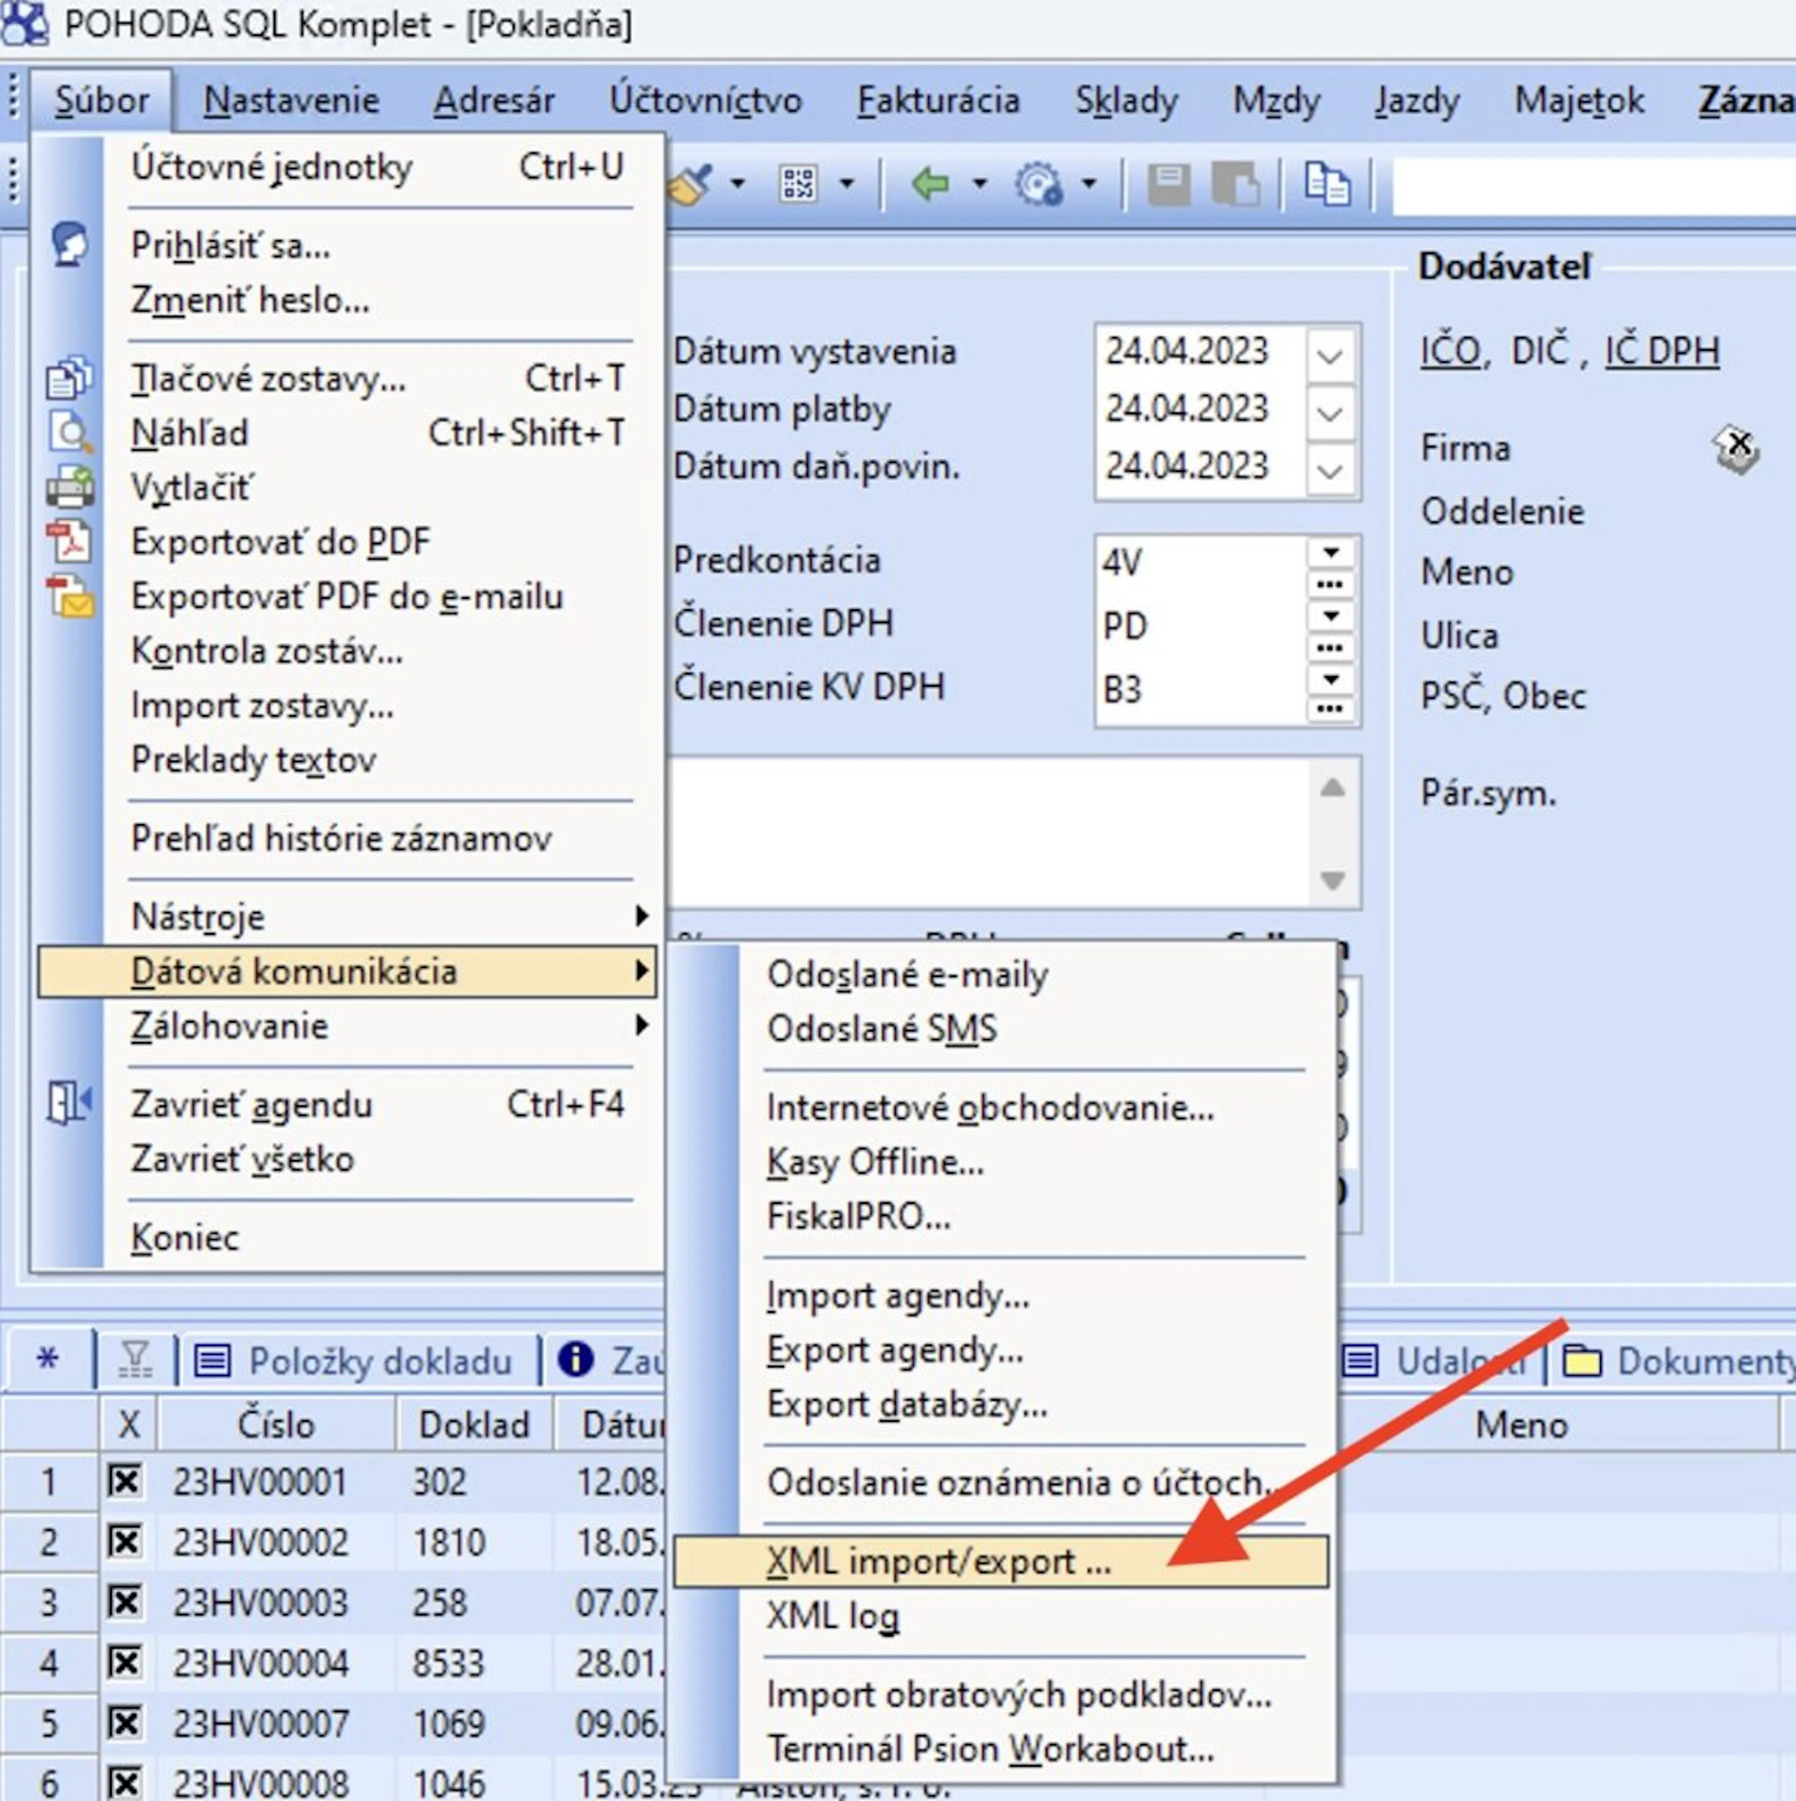Expand the dropdown arrow next to gear icon
1796x1801 pixels.
[1089, 184]
